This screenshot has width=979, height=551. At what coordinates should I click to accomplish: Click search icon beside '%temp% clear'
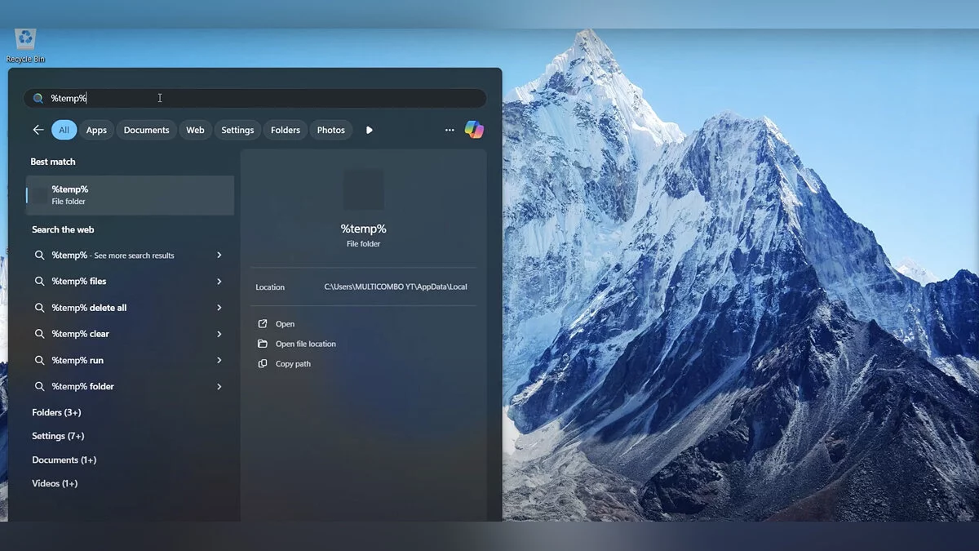pyautogui.click(x=39, y=334)
